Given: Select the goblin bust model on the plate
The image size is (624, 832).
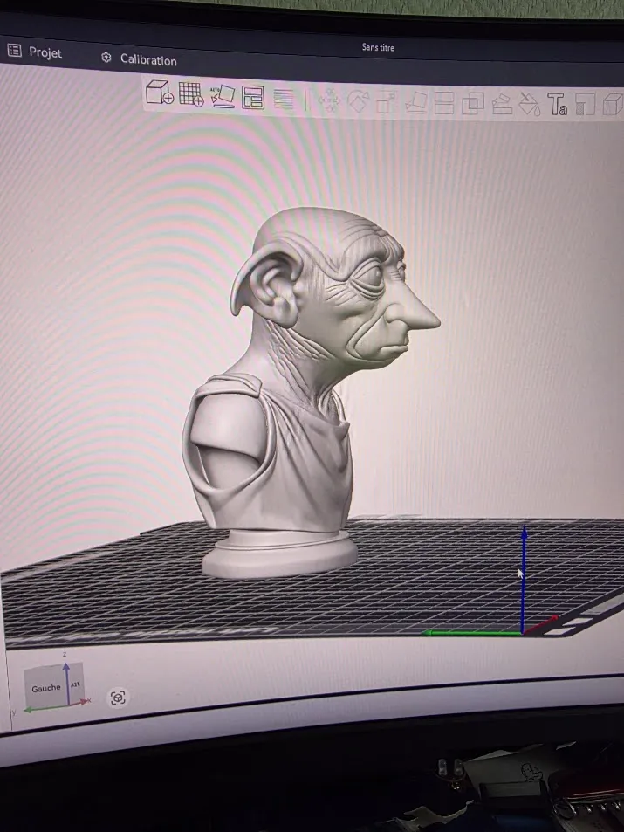Looking at the screenshot, I should point(311,393).
